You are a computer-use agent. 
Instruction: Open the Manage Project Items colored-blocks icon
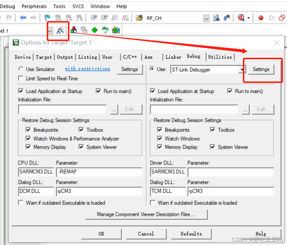[x=74, y=30]
